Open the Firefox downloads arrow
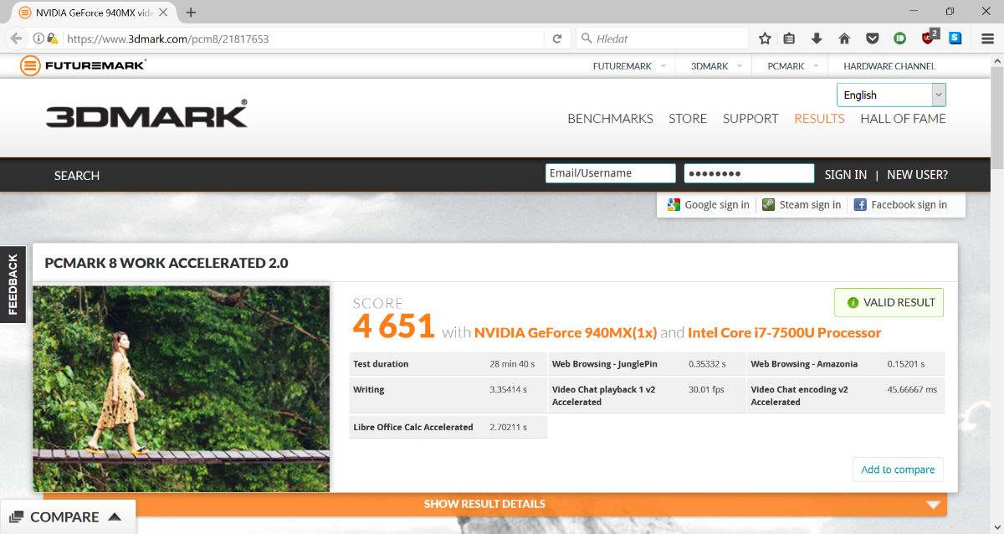The image size is (1004, 534). click(817, 39)
